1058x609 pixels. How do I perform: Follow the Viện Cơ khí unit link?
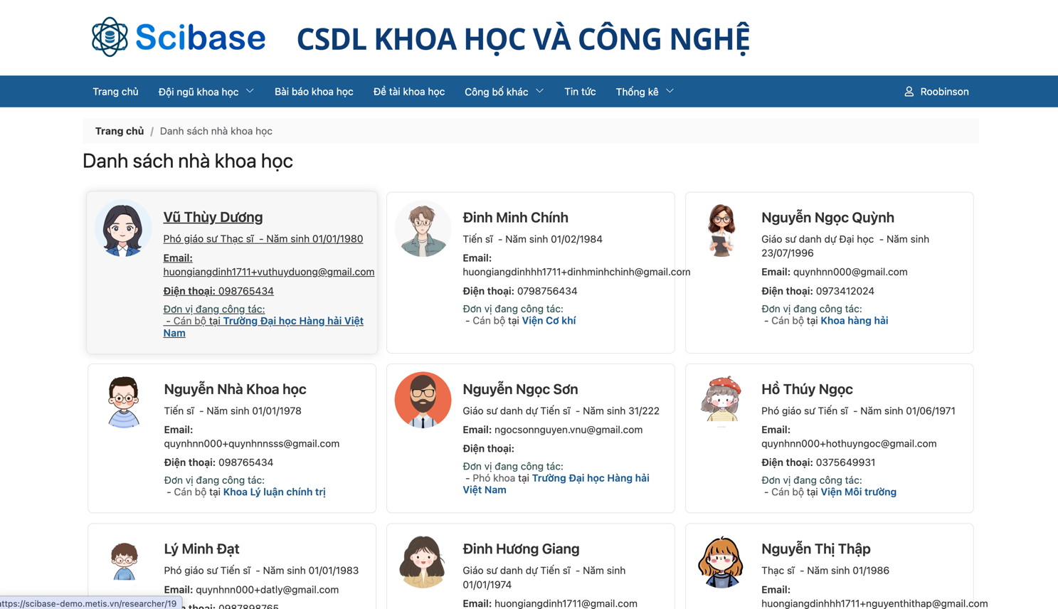pos(549,321)
